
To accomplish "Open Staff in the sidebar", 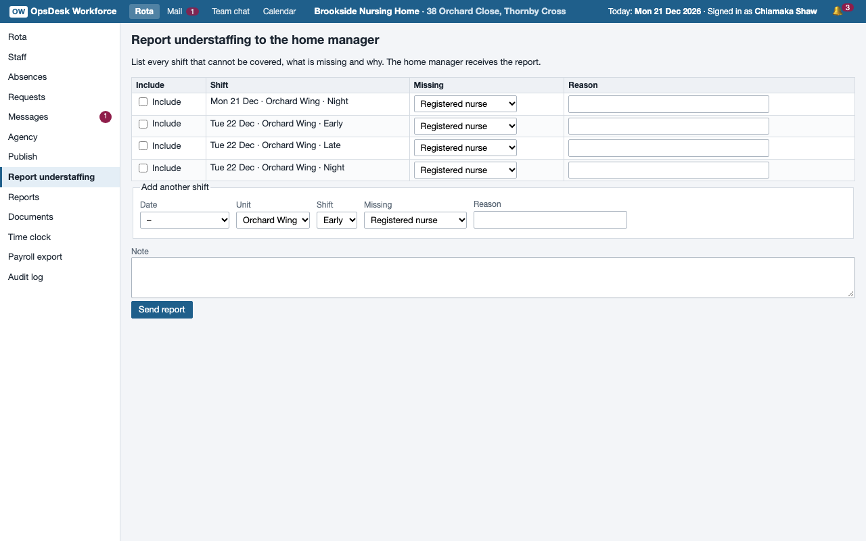I will [60, 57].
